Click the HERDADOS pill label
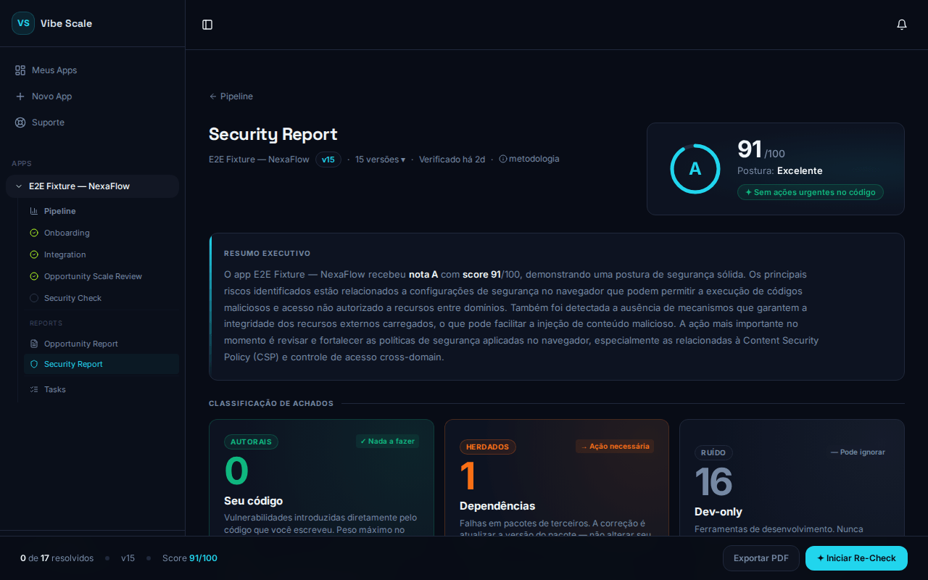Screen dimensions: 928x580 click(x=487, y=447)
